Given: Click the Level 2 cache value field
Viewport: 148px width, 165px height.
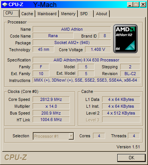Looking at the screenshot, I should tap(121, 113).
